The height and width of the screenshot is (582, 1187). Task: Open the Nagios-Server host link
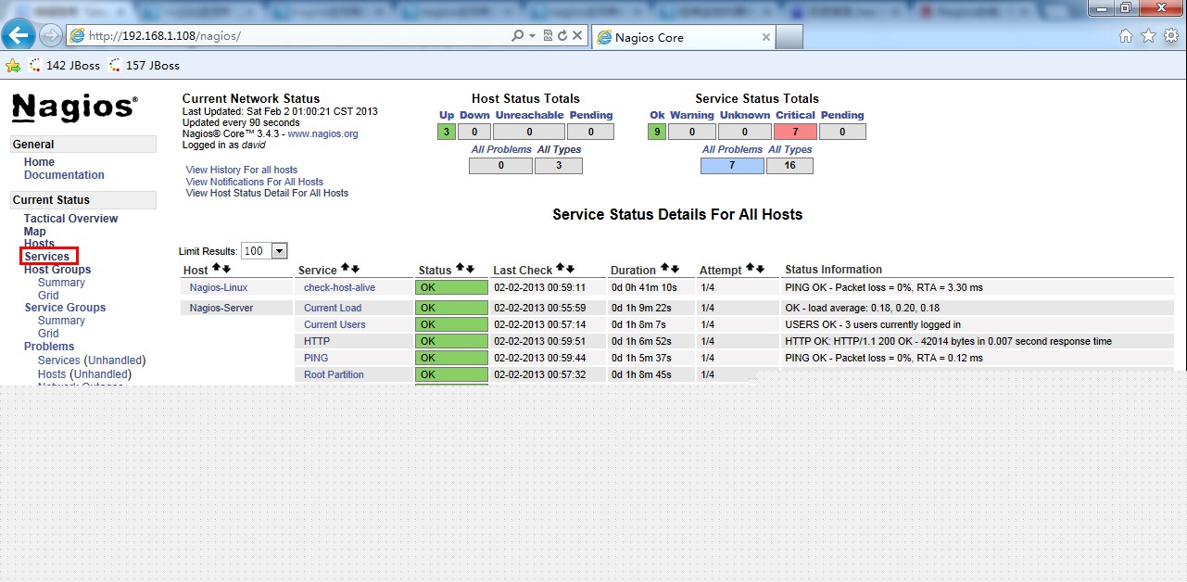coord(221,309)
